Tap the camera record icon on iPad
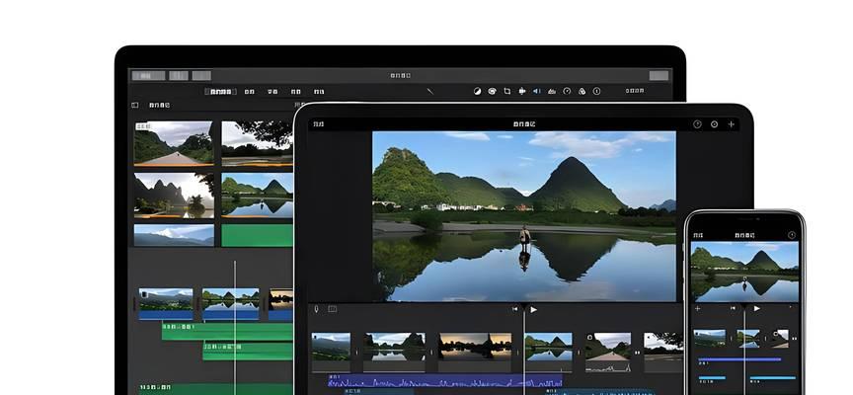The image size is (853, 395). [333, 309]
